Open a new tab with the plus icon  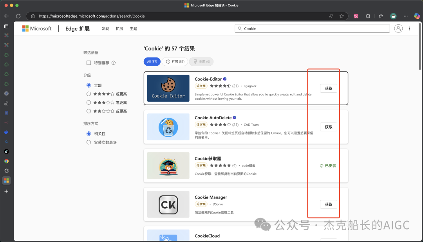pyautogui.click(x=7, y=192)
